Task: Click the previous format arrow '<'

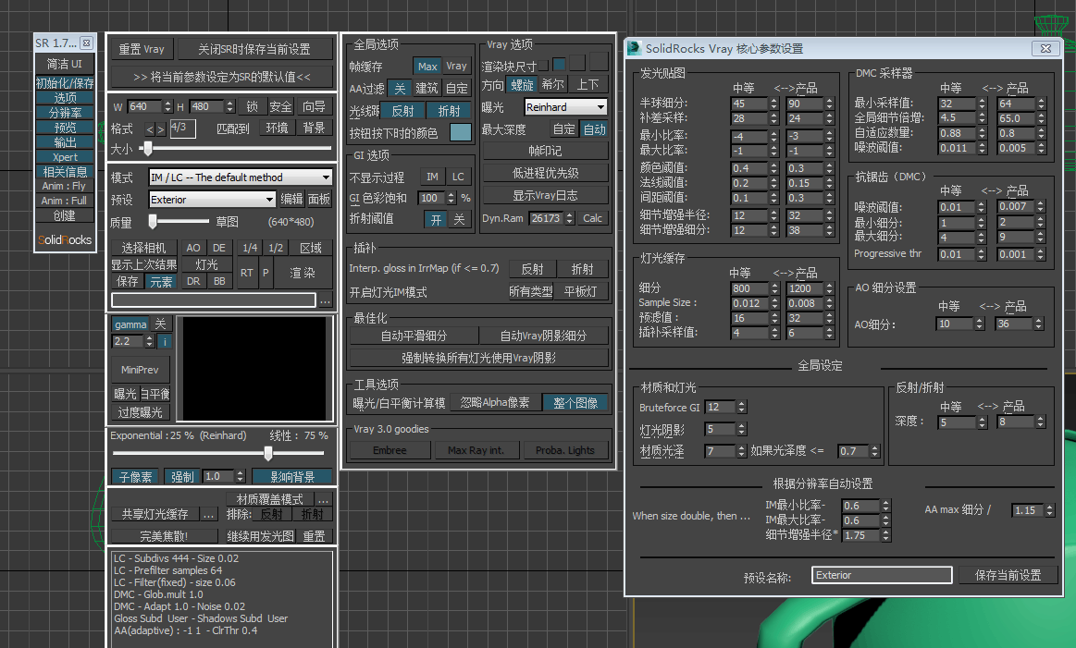Action: point(151,129)
